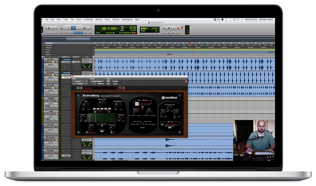This screenshot has width=316, height=186.
Task: Open EchoBoy Style Studio Tape selector
Action: coord(170,124)
